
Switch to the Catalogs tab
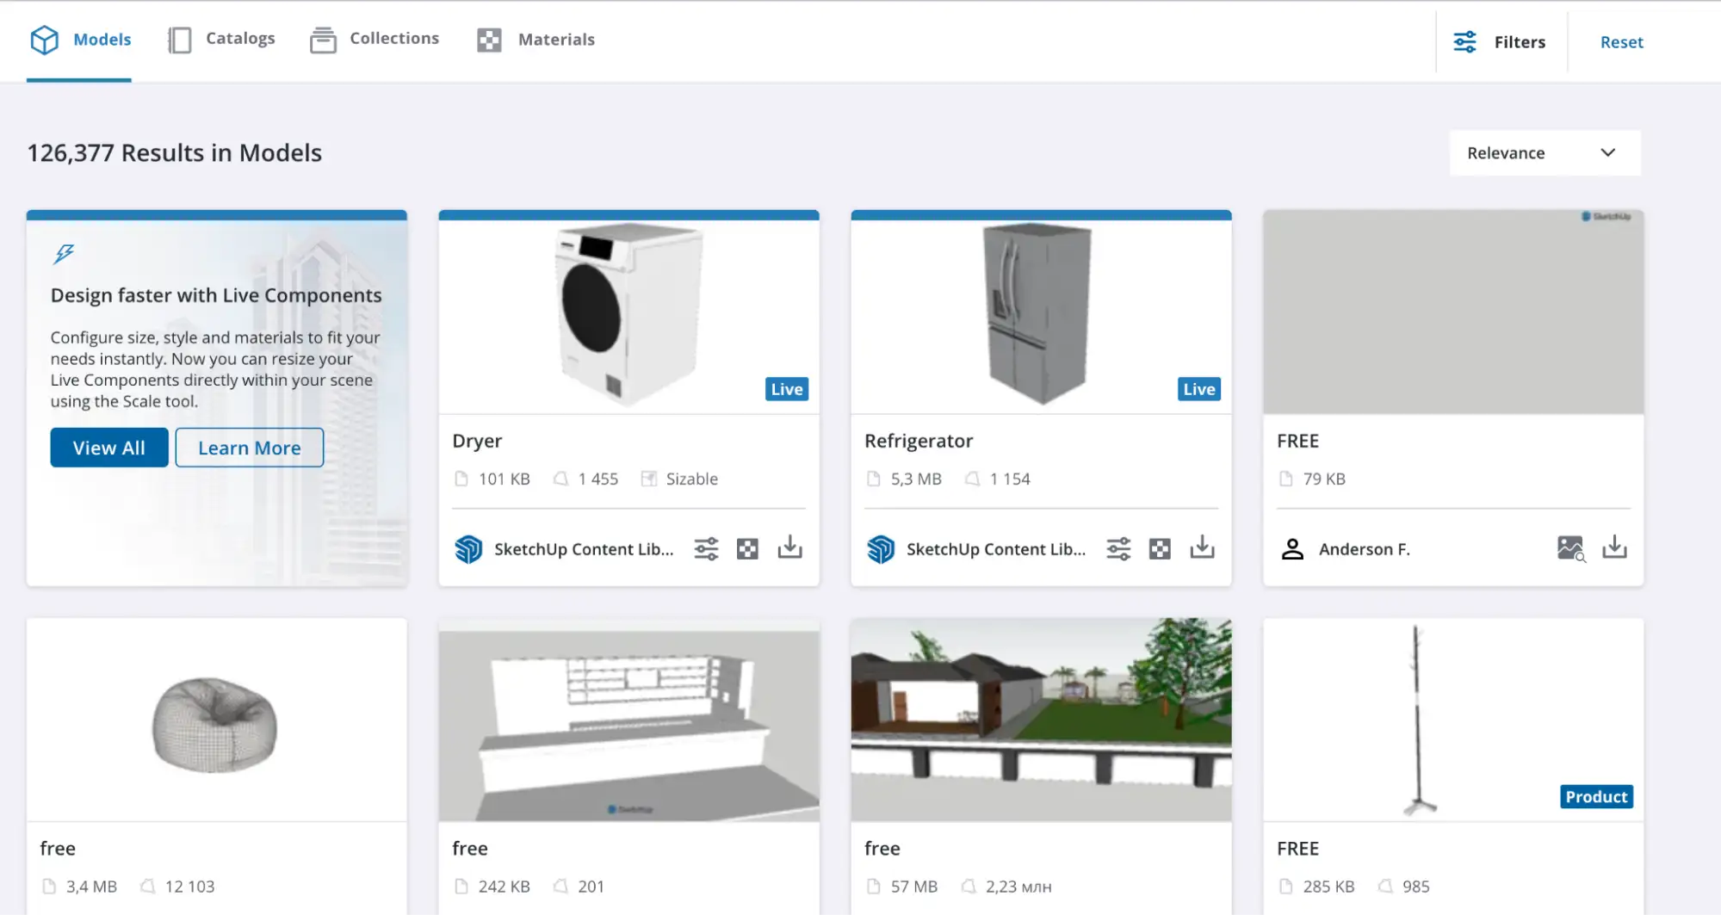221,40
